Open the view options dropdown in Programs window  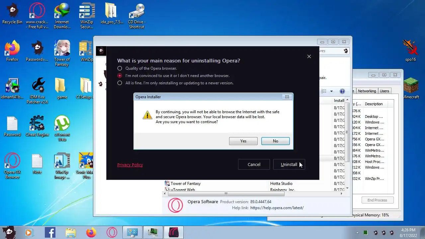pos(331,91)
